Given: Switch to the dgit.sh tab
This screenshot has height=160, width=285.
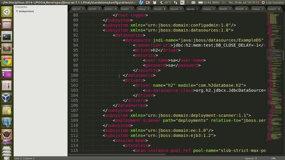Looking at the screenshot, I should 76,9.
